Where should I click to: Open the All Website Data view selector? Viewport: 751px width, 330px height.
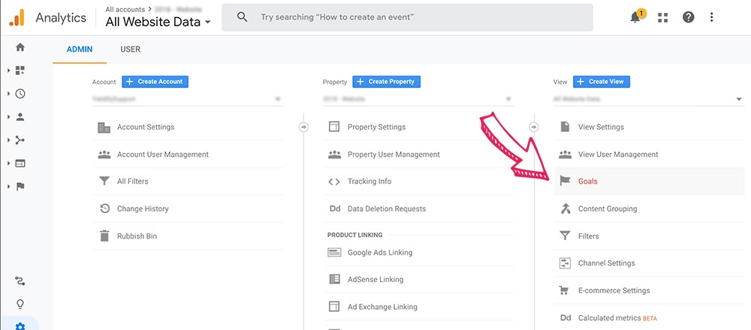158,22
